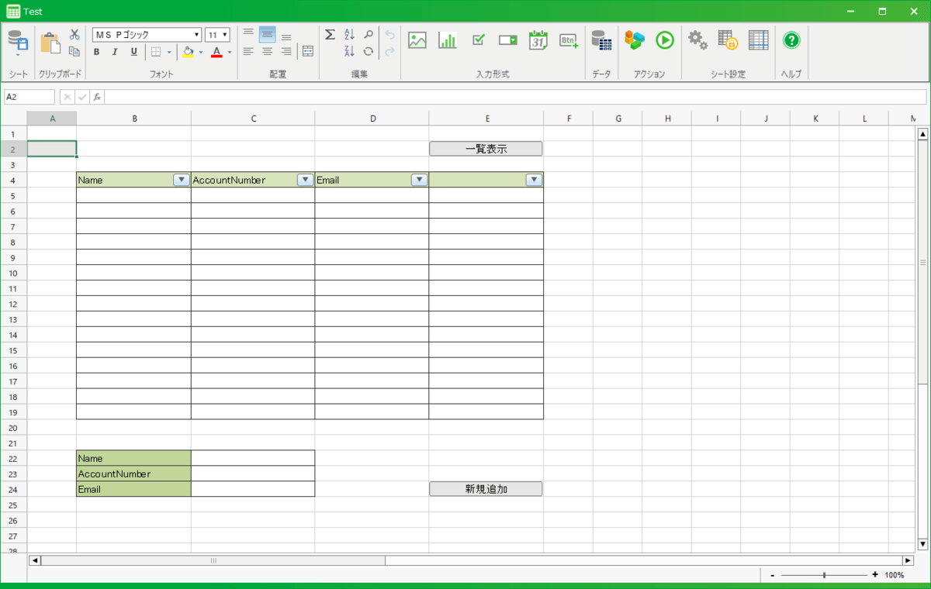Click the paste clipboard icon
The image size is (931, 589).
50,43
